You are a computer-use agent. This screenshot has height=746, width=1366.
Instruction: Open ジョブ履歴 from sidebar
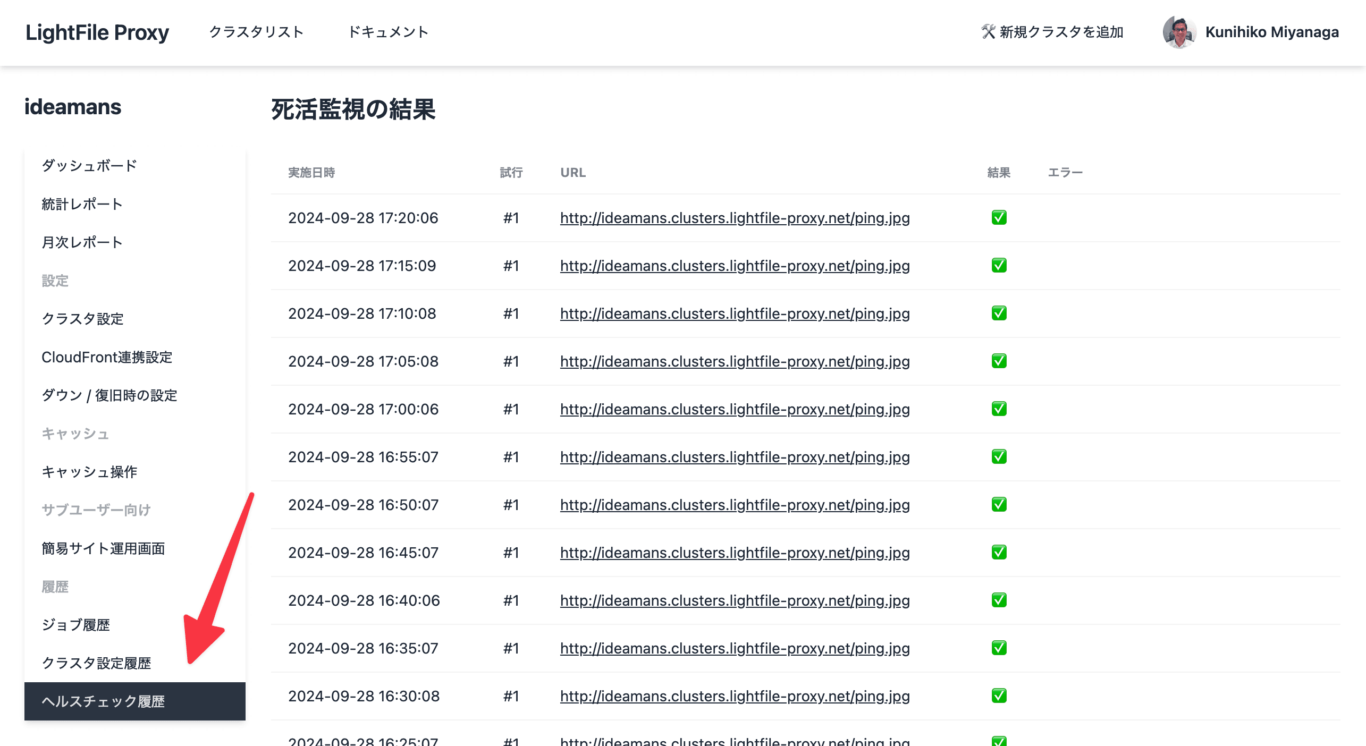pos(76,625)
